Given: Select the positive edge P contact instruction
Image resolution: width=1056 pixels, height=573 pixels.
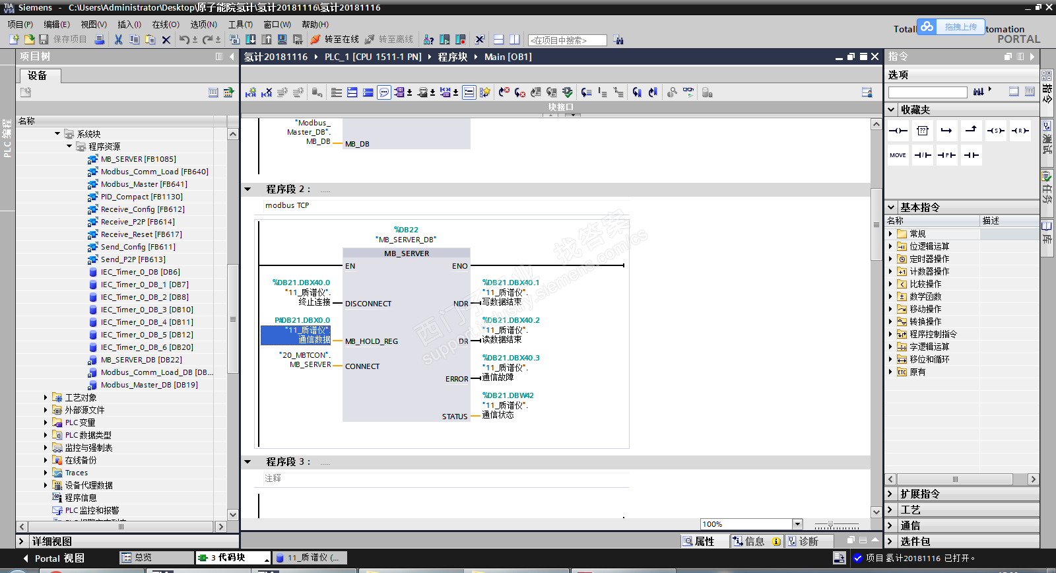Looking at the screenshot, I should tap(946, 155).
